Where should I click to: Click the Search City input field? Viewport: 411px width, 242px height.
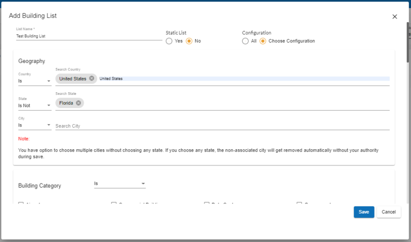(221, 126)
